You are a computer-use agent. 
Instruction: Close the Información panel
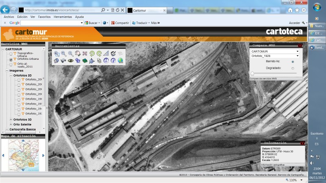[302, 143]
